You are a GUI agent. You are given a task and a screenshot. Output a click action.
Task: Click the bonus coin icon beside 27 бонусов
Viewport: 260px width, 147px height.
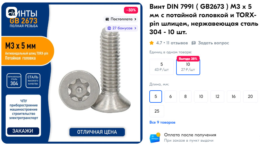(x=109, y=28)
